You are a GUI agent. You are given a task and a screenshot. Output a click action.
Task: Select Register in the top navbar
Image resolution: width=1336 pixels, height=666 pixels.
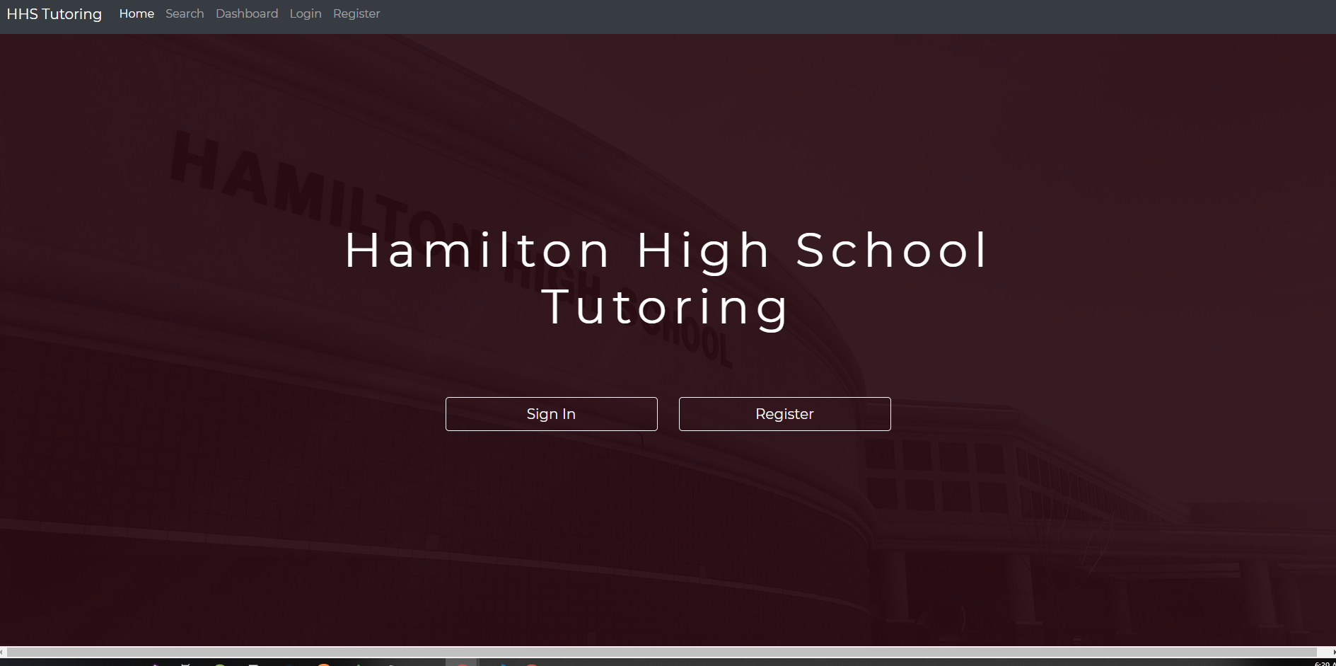pos(356,13)
